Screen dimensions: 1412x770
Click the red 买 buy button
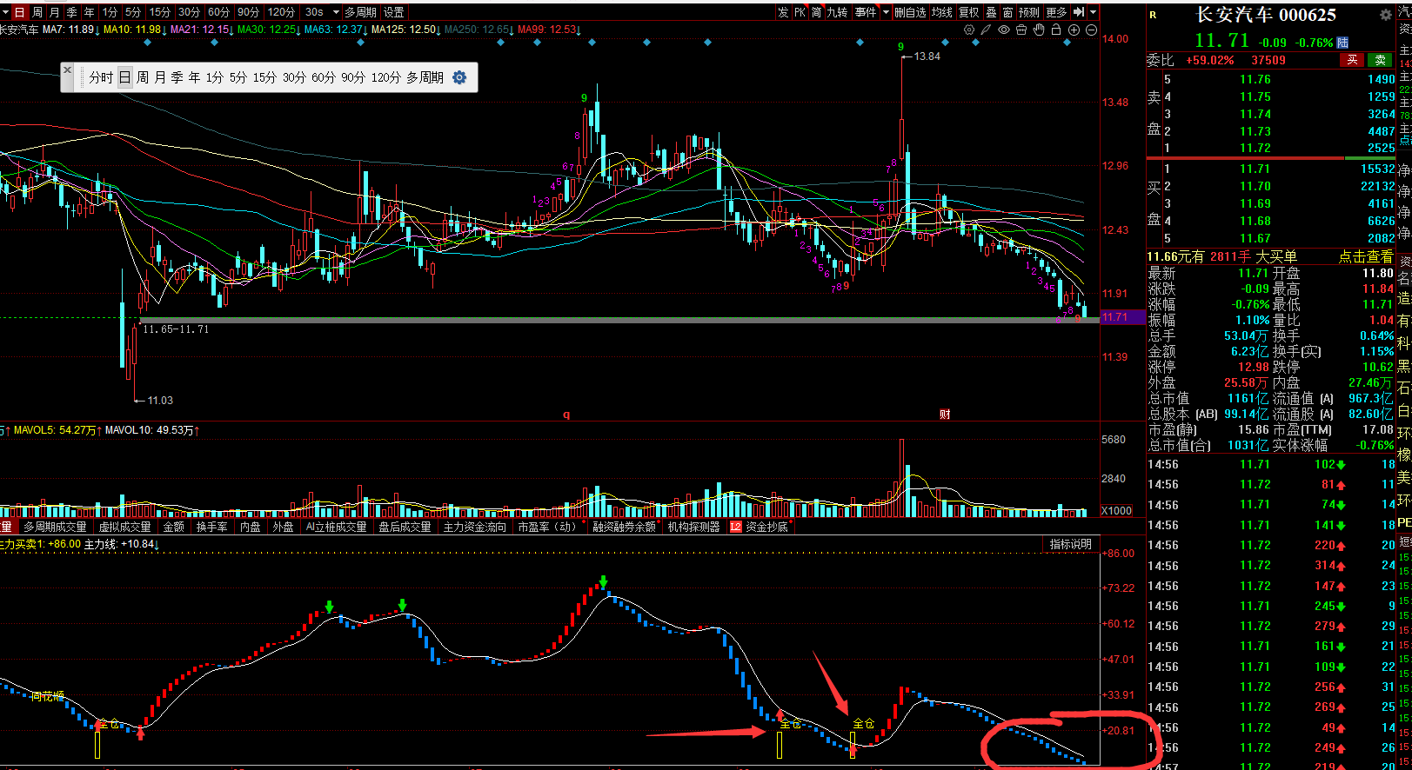pyautogui.click(x=1352, y=60)
